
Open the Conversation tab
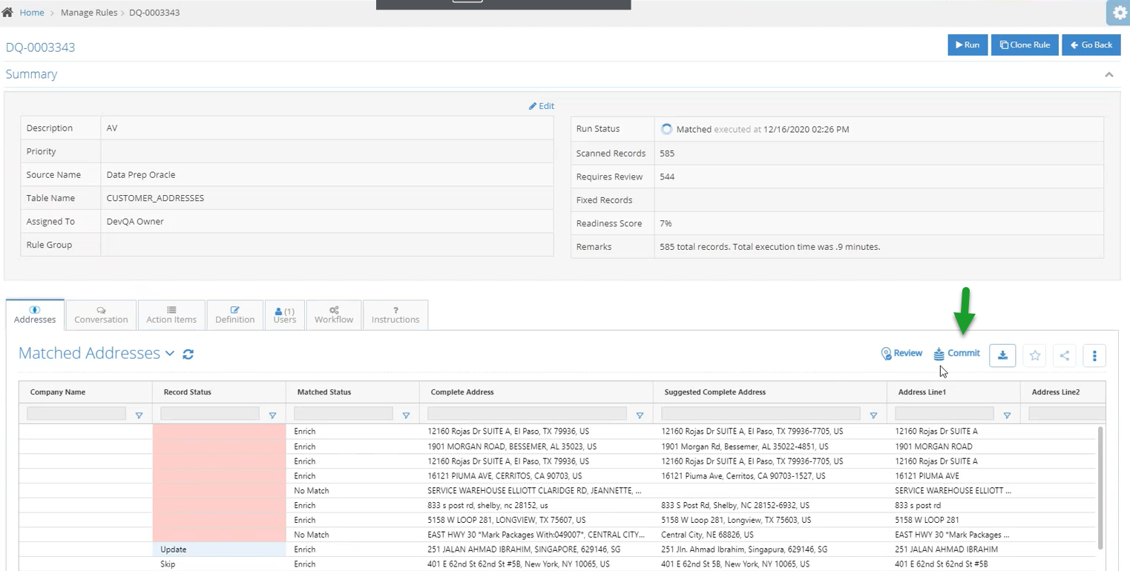click(x=101, y=314)
